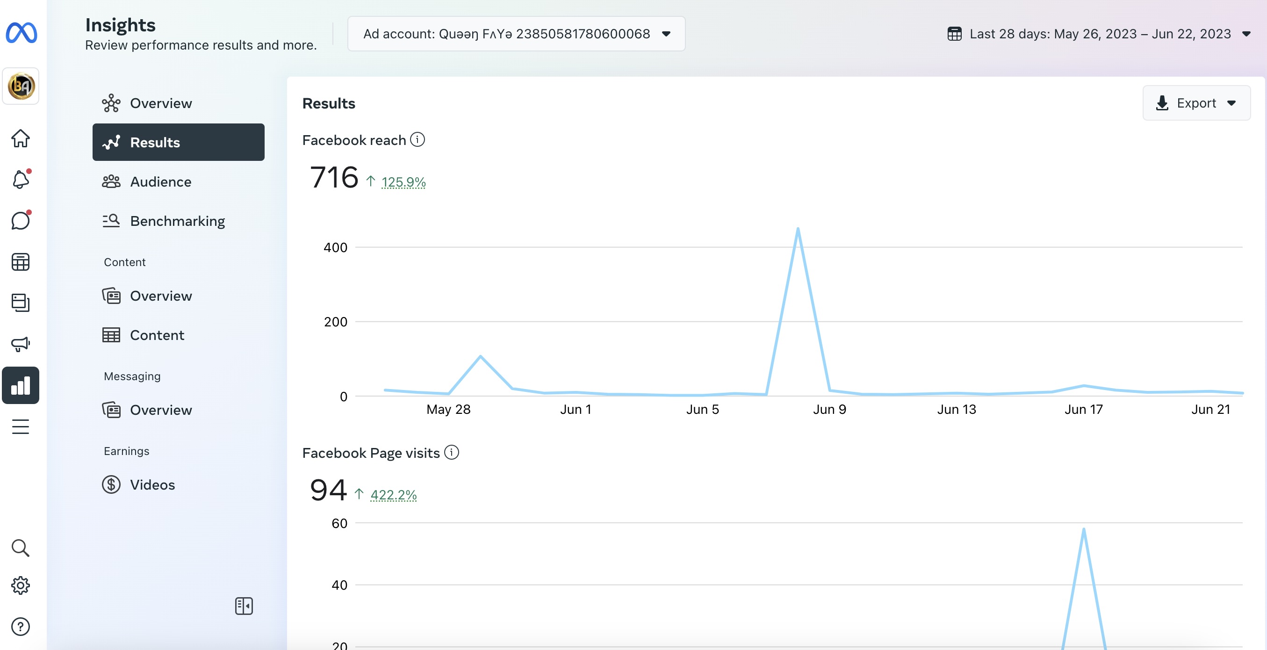
Task: Open the Notifications bell
Action: click(x=21, y=179)
